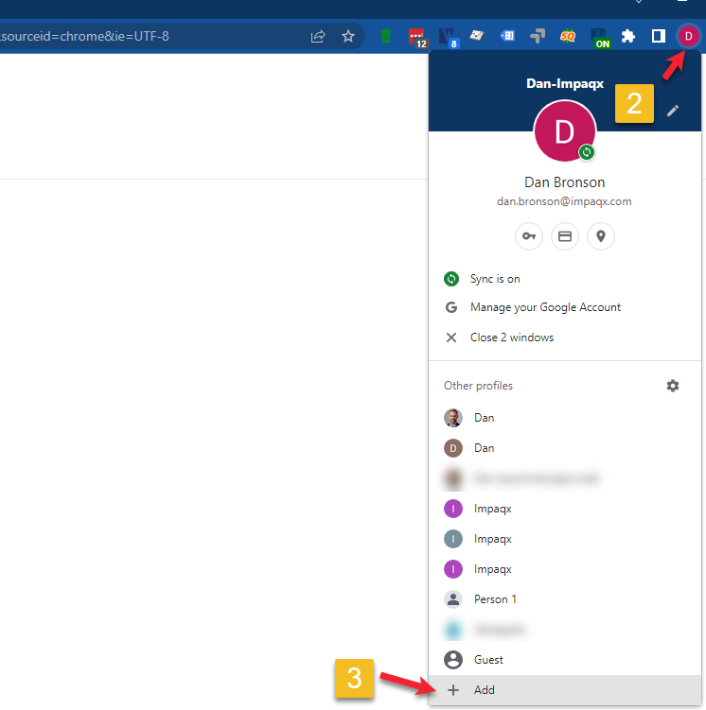This screenshot has height=710, width=706.
Task: Click the extension showing green ON badge
Action: (x=600, y=37)
